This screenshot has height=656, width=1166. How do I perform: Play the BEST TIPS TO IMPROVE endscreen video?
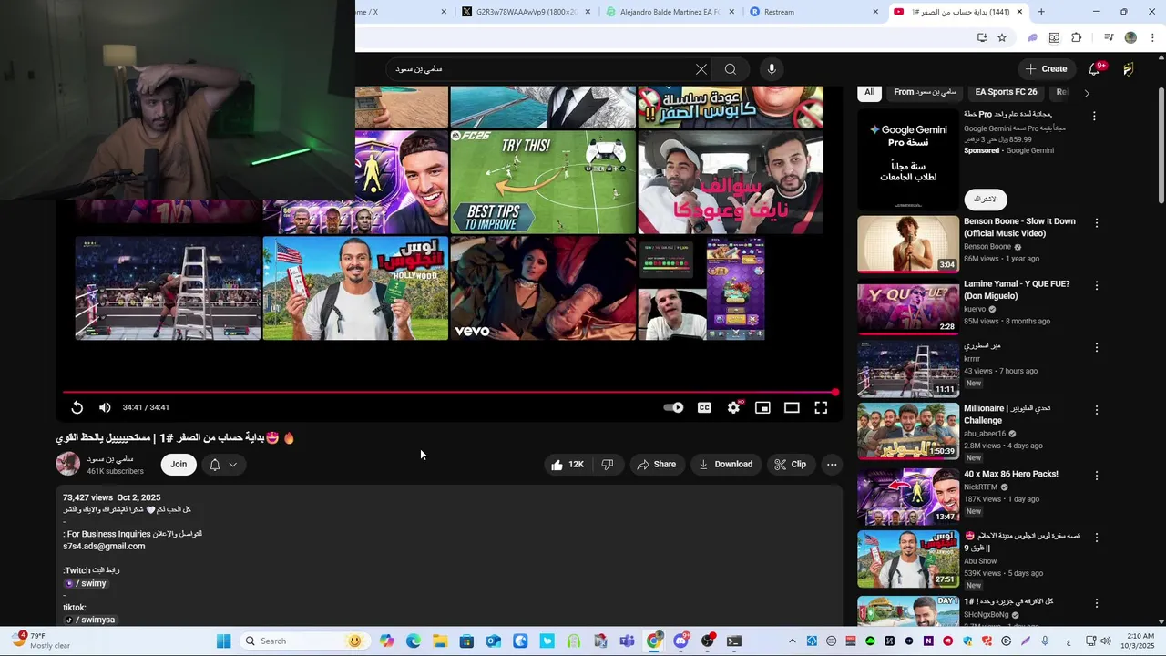(543, 182)
